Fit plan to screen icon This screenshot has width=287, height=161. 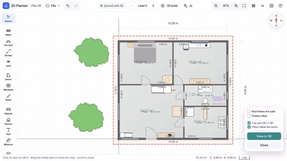click(x=244, y=6)
